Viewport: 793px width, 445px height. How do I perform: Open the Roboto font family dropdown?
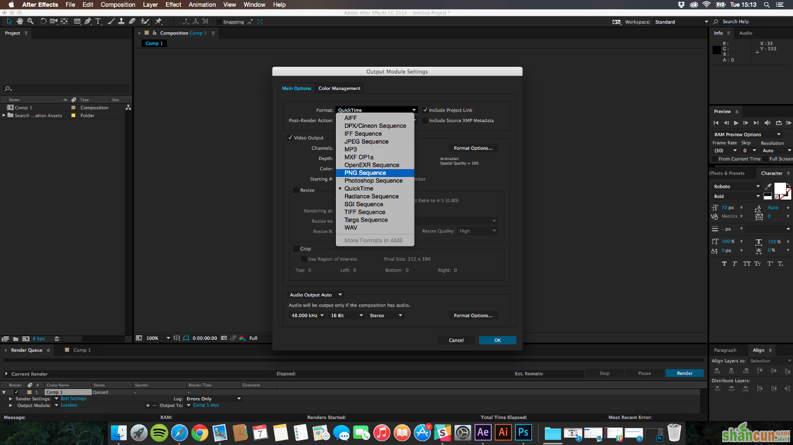[737, 187]
